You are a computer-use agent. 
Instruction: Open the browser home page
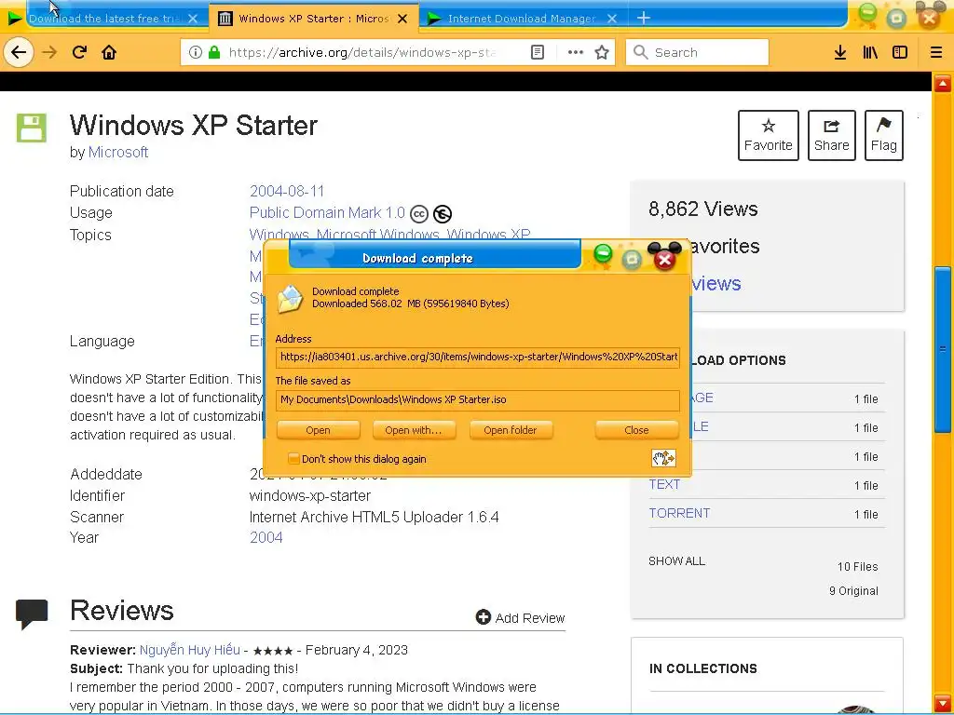[109, 52]
